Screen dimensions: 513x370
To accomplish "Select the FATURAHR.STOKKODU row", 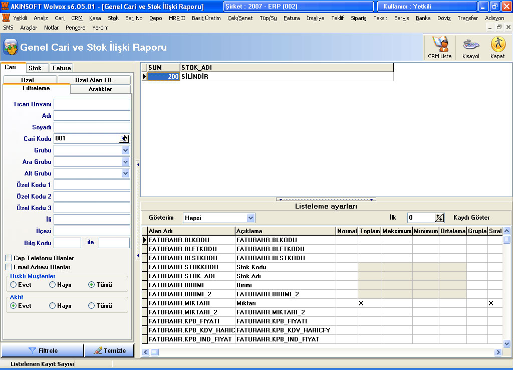I will 322,267.
